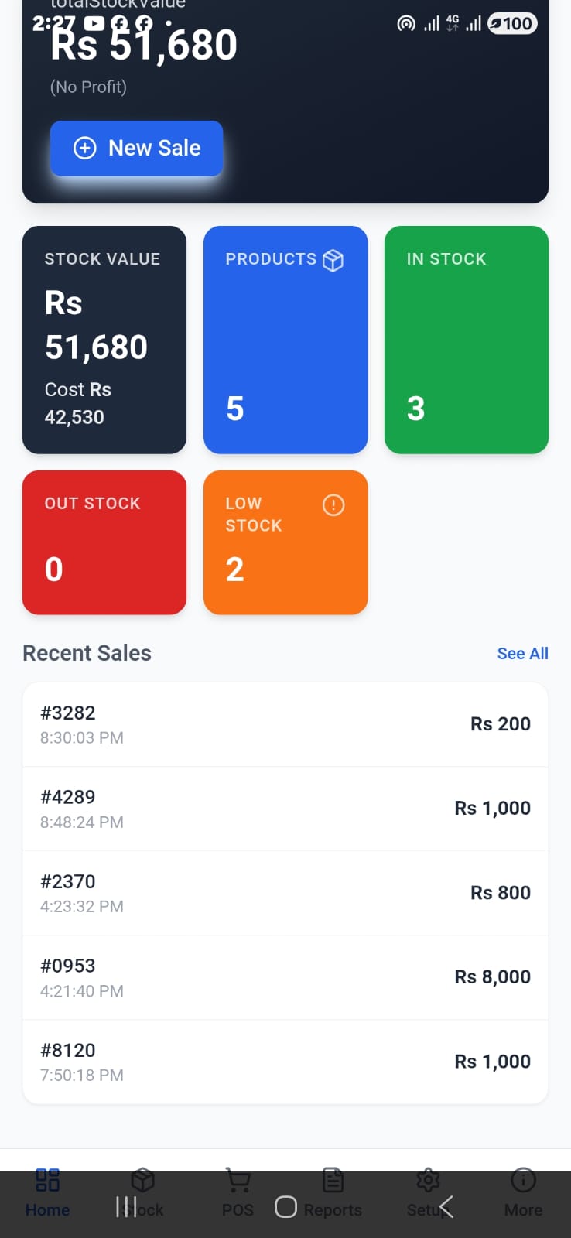571x1238 pixels.
Task: Select the red Out Stock card
Action: [x=104, y=542]
